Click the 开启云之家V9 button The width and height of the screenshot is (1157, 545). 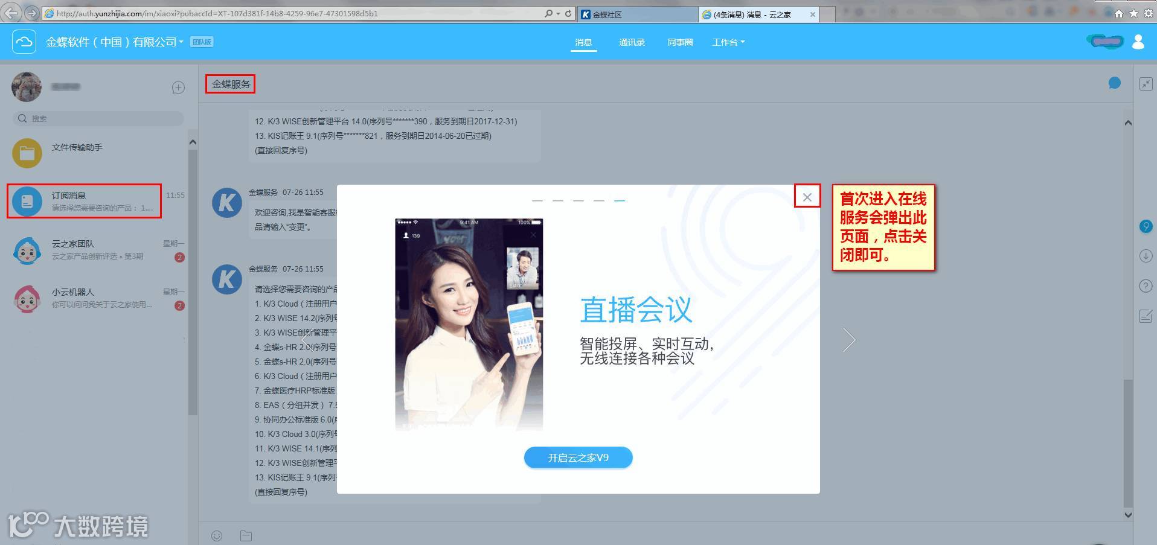pos(578,457)
